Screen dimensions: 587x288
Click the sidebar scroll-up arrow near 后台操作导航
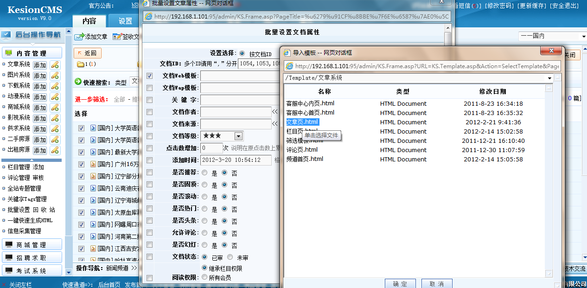69,32
